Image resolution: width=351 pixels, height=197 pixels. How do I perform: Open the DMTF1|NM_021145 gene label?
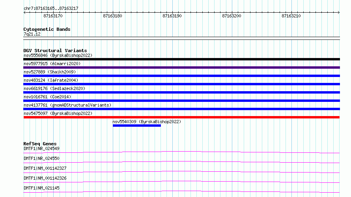[41, 188]
